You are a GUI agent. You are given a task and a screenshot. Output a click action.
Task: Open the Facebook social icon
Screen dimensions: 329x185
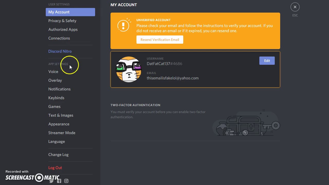coord(59,181)
